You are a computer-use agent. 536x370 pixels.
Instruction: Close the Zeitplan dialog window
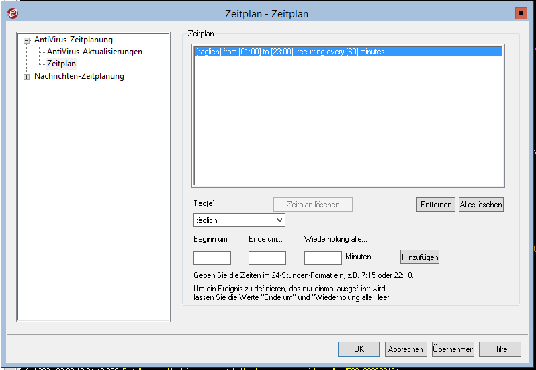[x=520, y=13]
